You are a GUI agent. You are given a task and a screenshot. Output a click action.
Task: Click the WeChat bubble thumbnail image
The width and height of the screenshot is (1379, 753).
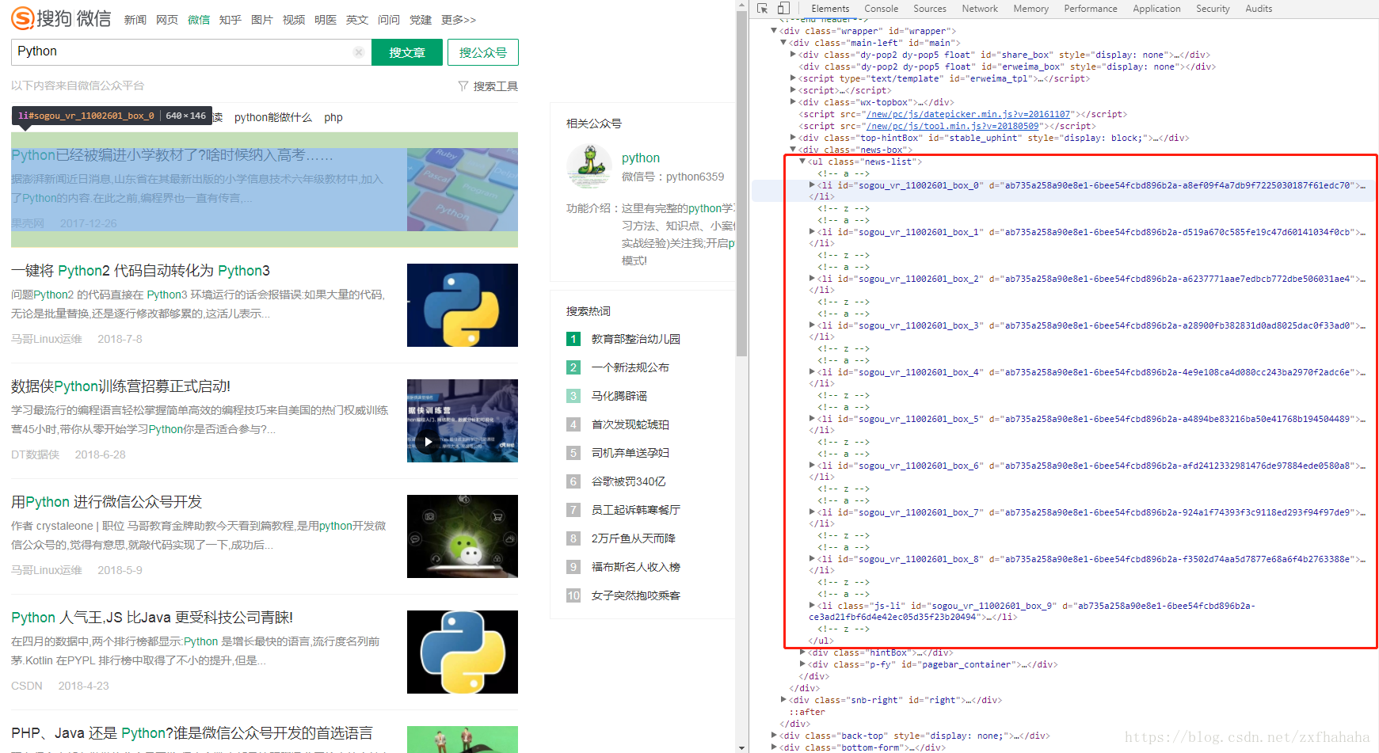pyautogui.click(x=463, y=536)
